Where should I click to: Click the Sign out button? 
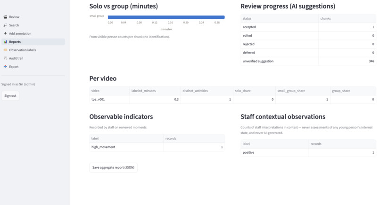(10, 96)
